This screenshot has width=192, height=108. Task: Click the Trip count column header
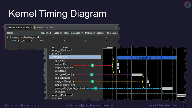point(112,33)
